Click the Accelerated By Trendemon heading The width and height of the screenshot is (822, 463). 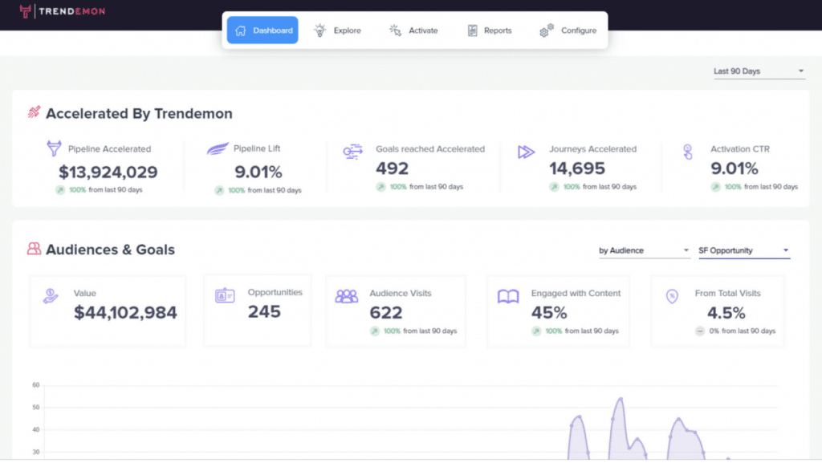[x=139, y=114]
